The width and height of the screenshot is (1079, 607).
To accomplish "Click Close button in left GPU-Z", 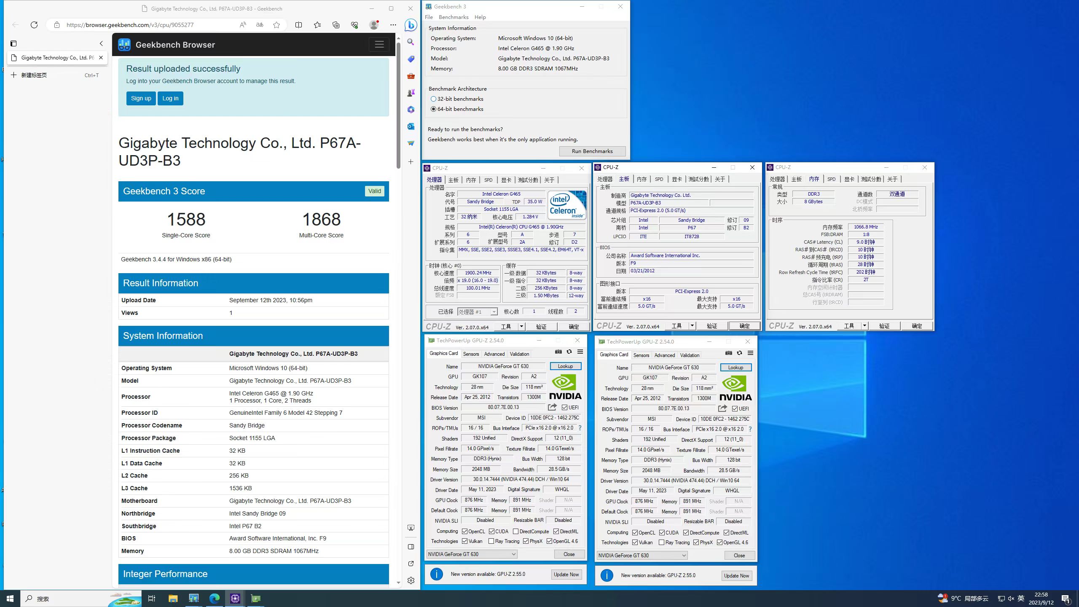I will point(569,554).
